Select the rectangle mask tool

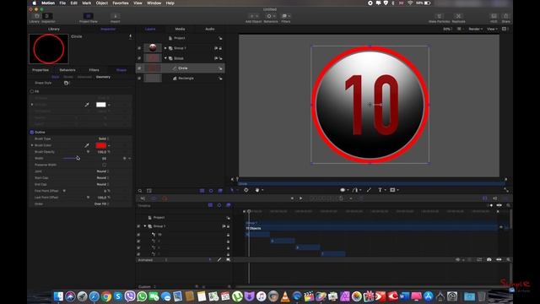(392, 190)
